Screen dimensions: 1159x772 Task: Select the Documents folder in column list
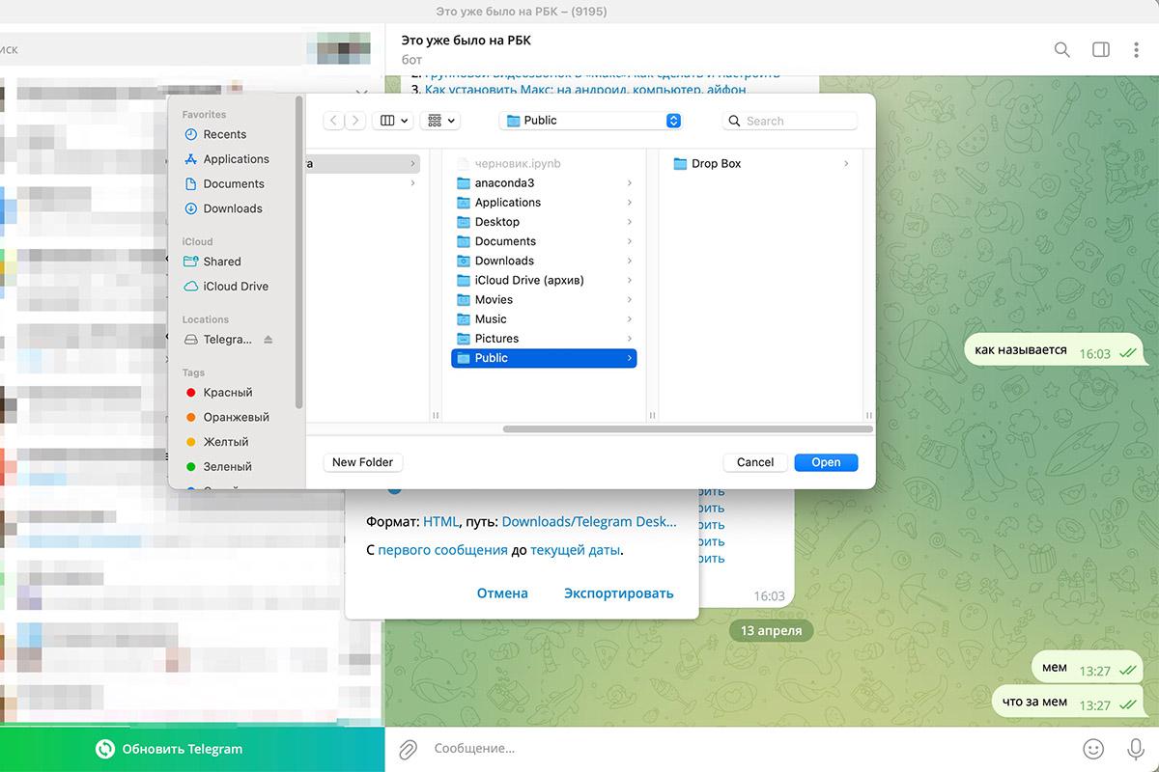[x=544, y=241]
